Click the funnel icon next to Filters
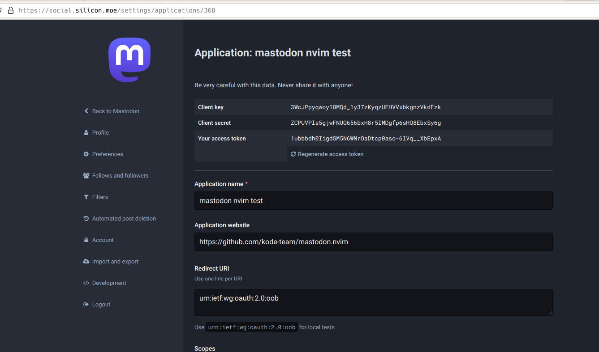The height and width of the screenshot is (352, 599). [86, 197]
